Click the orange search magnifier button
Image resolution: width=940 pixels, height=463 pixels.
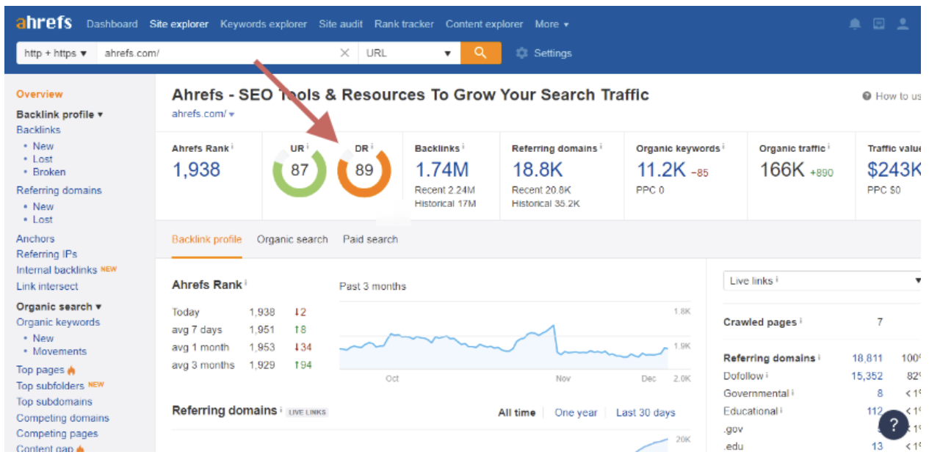tap(481, 53)
